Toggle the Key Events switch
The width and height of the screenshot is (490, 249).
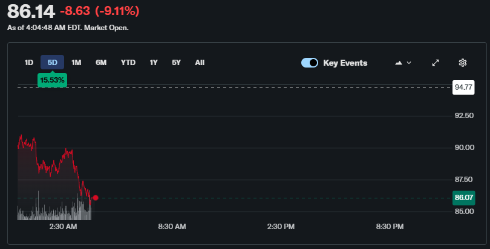310,63
